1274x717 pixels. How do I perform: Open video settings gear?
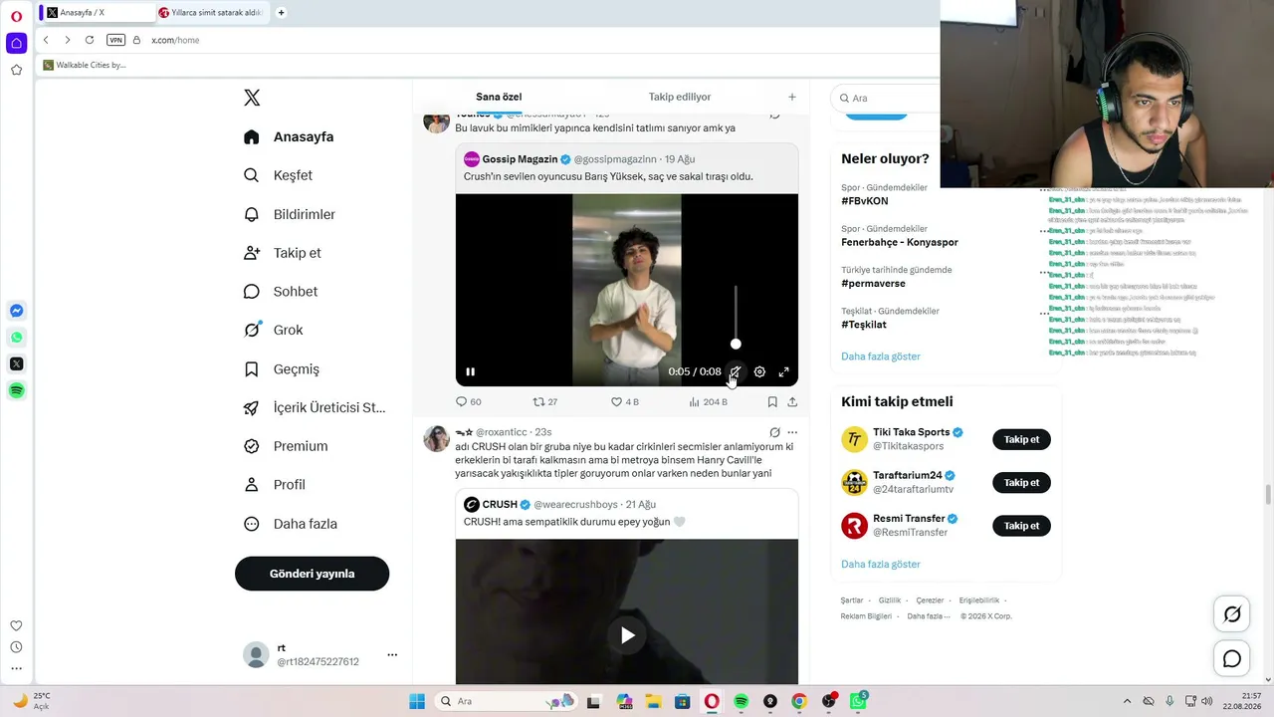[x=759, y=371]
